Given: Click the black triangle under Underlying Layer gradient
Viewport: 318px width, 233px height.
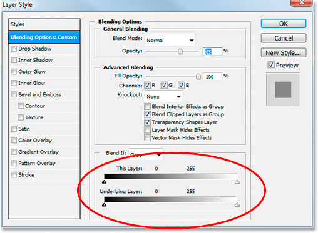Looking at the screenshot, I should tap(104, 205).
